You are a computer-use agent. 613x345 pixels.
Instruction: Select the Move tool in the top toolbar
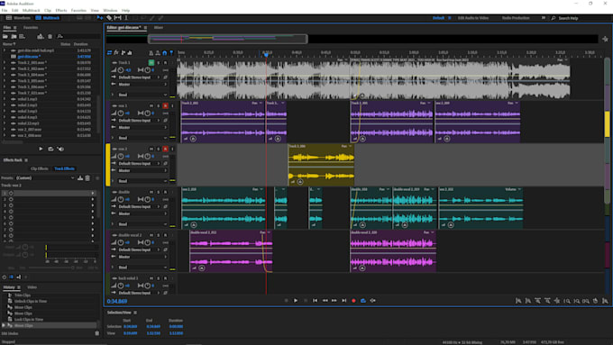point(100,18)
